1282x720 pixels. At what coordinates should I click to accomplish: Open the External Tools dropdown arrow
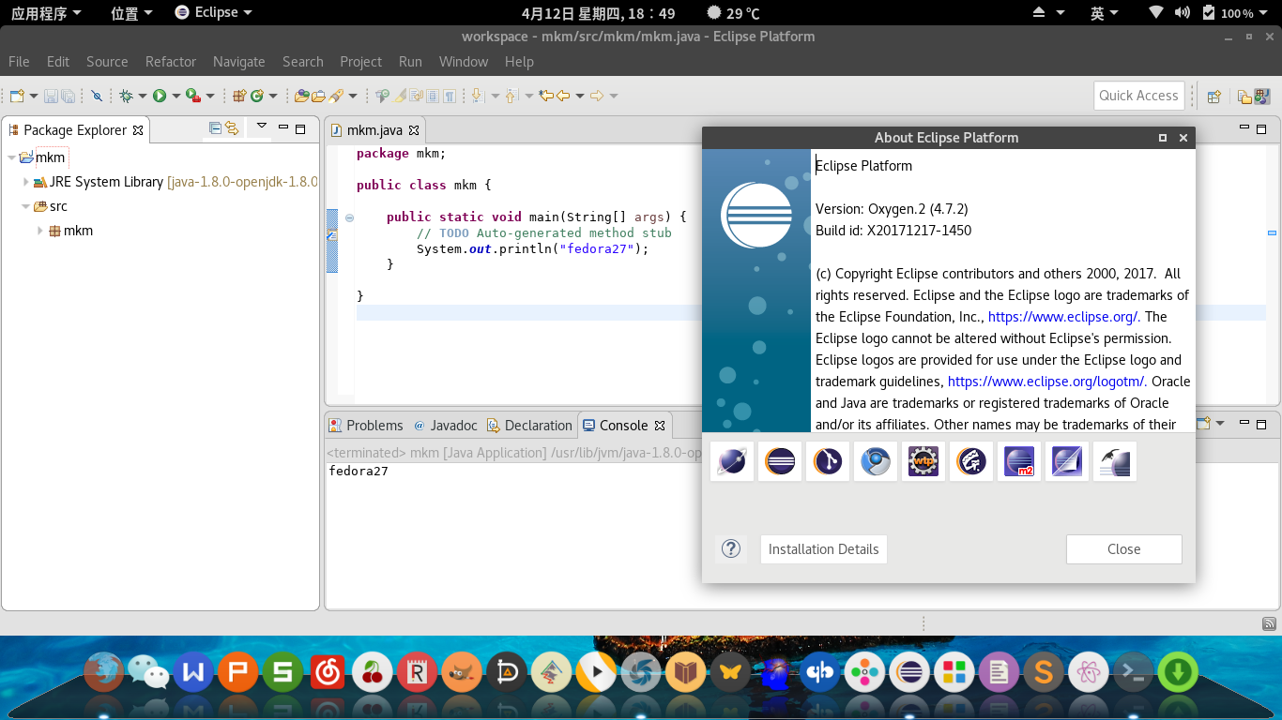point(210,96)
